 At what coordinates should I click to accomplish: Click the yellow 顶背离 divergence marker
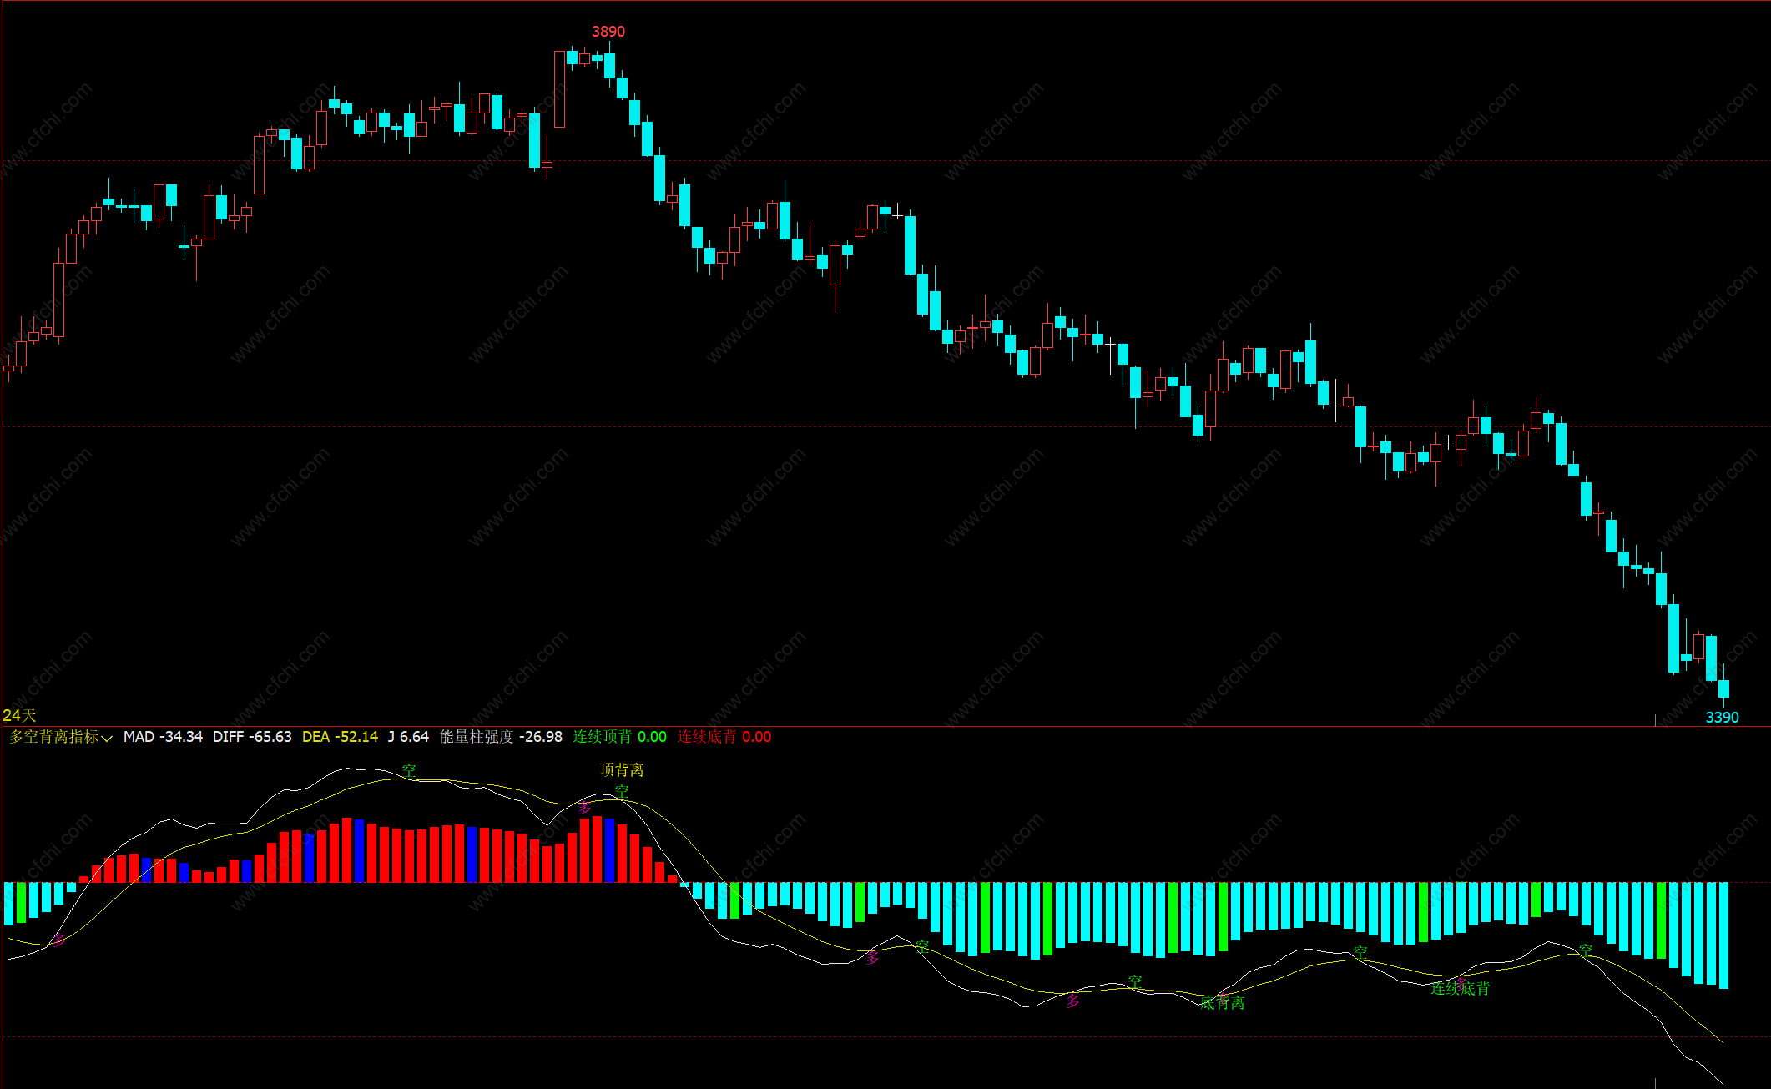tap(622, 769)
